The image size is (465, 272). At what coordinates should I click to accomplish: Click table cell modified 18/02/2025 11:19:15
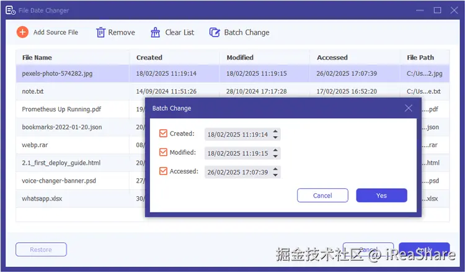257,73
